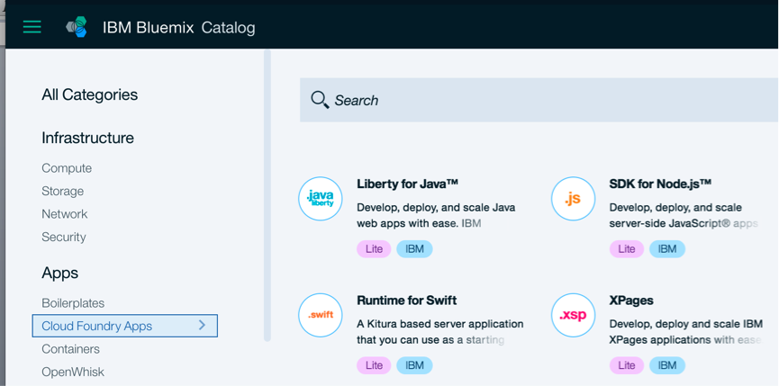The height and width of the screenshot is (386, 779).
Task: Expand the Cloud Foundry Apps chevron
Action: pyautogui.click(x=203, y=325)
